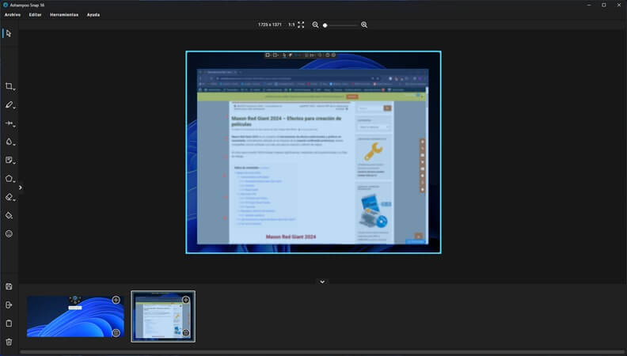
Task: Expand the left toolbar with chevron
Action: [x=21, y=187]
